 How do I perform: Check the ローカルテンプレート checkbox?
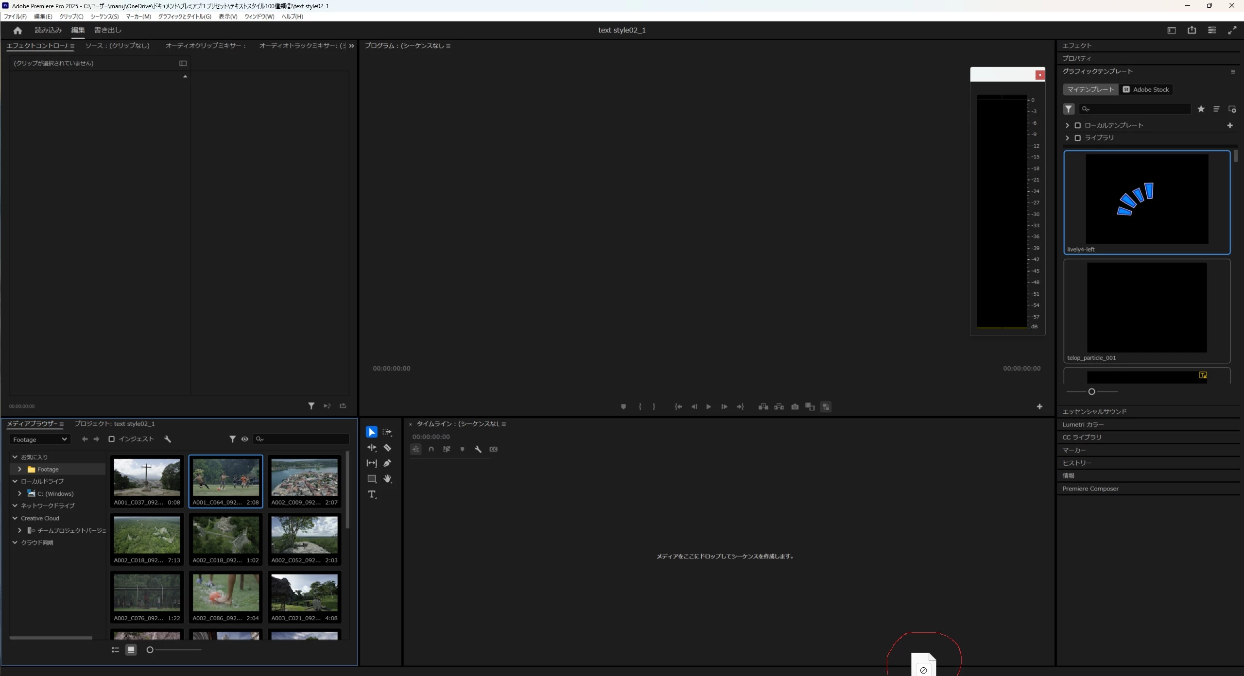tap(1077, 125)
